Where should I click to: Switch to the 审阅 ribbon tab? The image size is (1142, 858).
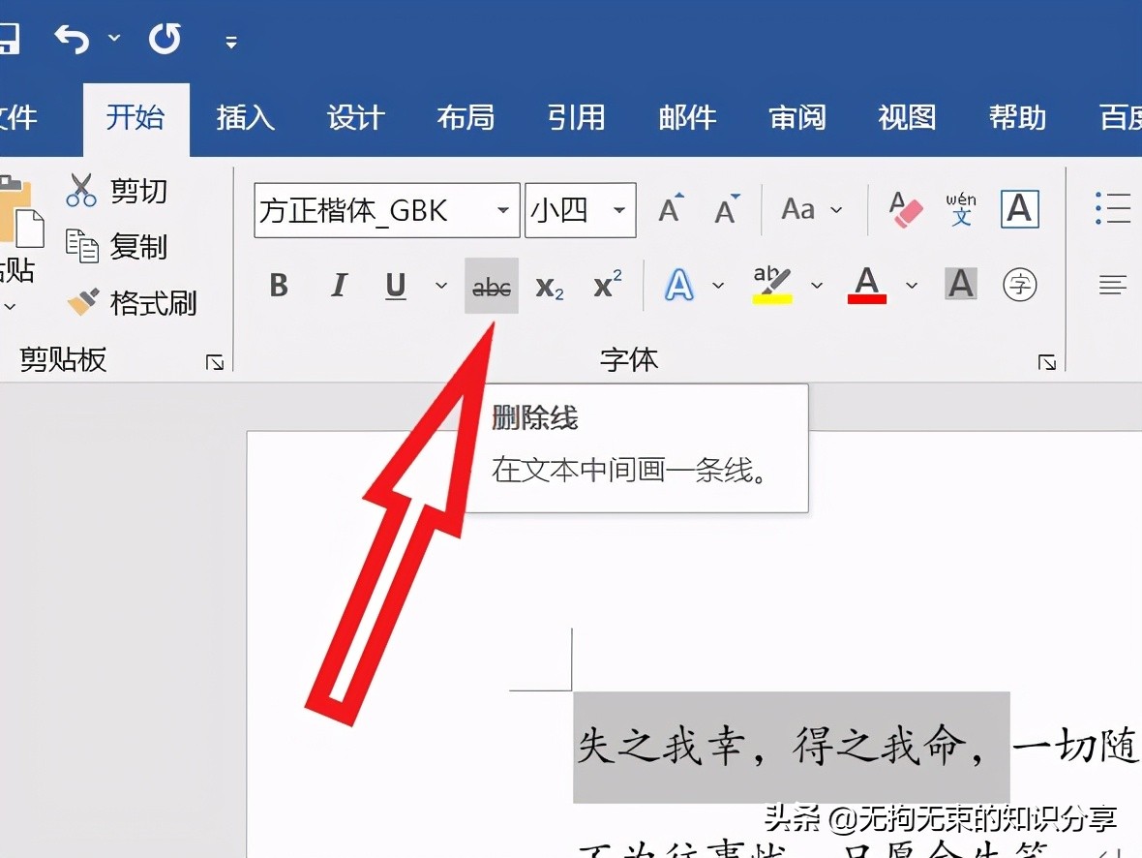pos(796,117)
